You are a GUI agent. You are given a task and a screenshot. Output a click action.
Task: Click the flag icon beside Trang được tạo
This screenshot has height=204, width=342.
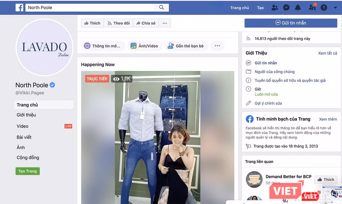click(248, 146)
